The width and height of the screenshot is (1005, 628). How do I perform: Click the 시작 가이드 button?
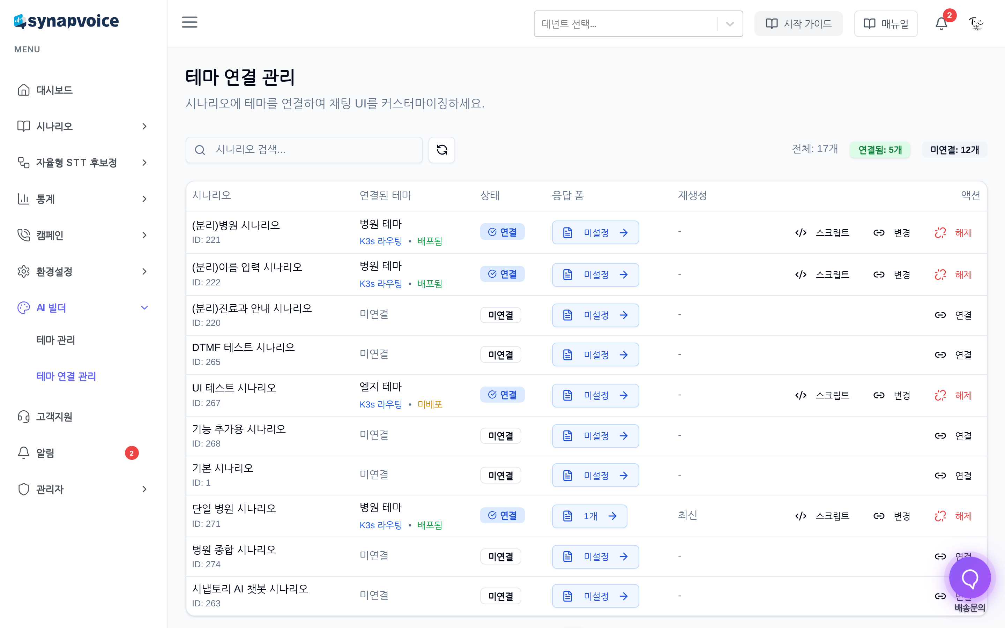click(x=798, y=24)
